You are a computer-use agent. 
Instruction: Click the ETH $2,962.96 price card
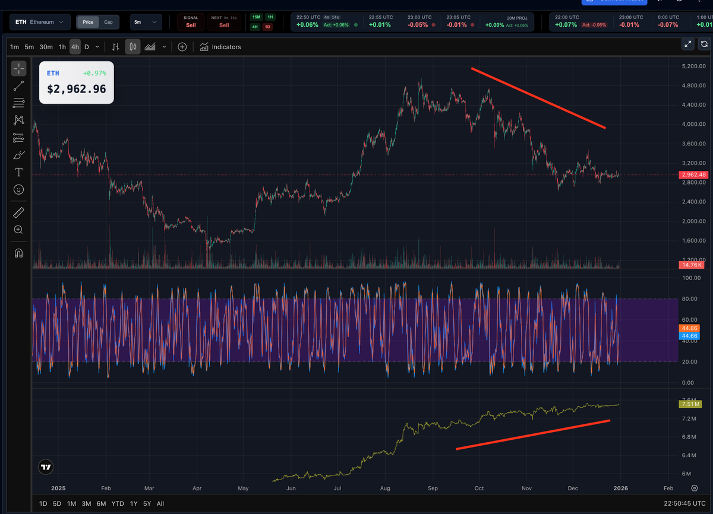pos(76,83)
